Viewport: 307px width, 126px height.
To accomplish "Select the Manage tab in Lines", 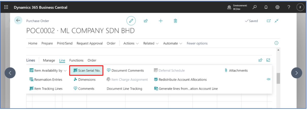I will 49,60.
